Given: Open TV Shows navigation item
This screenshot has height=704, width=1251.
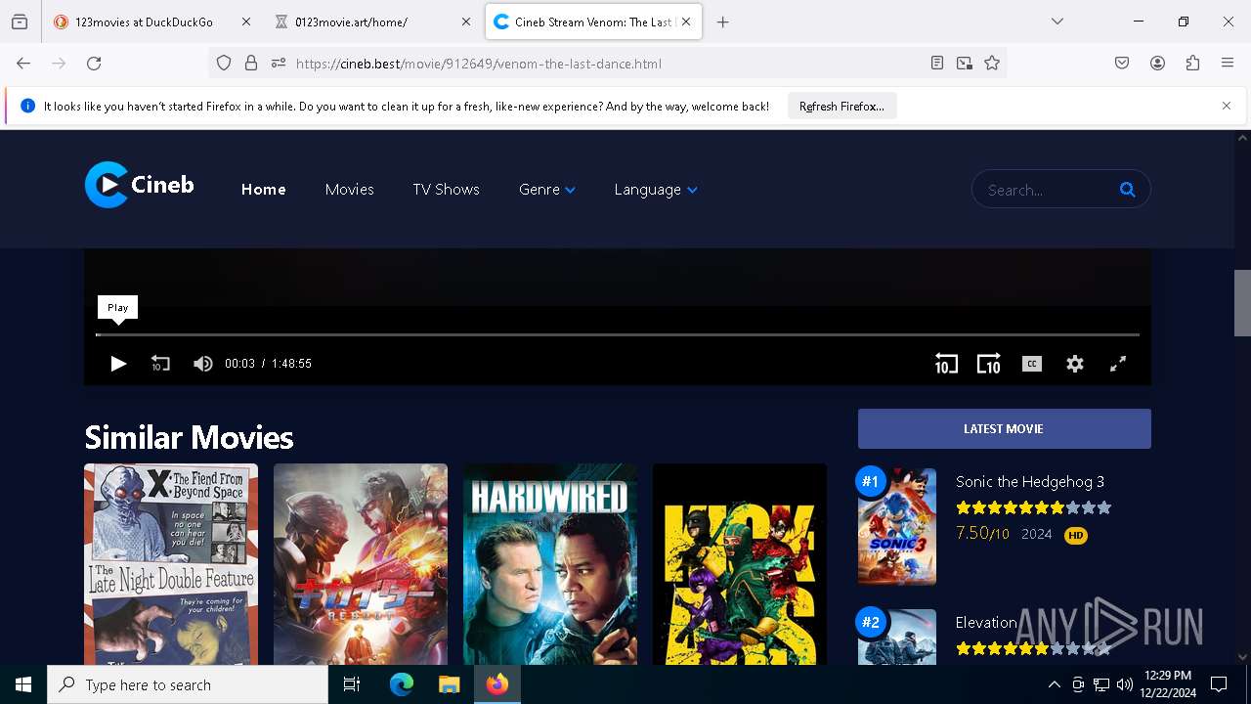Looking at the screenshot, I should (446, 190).
